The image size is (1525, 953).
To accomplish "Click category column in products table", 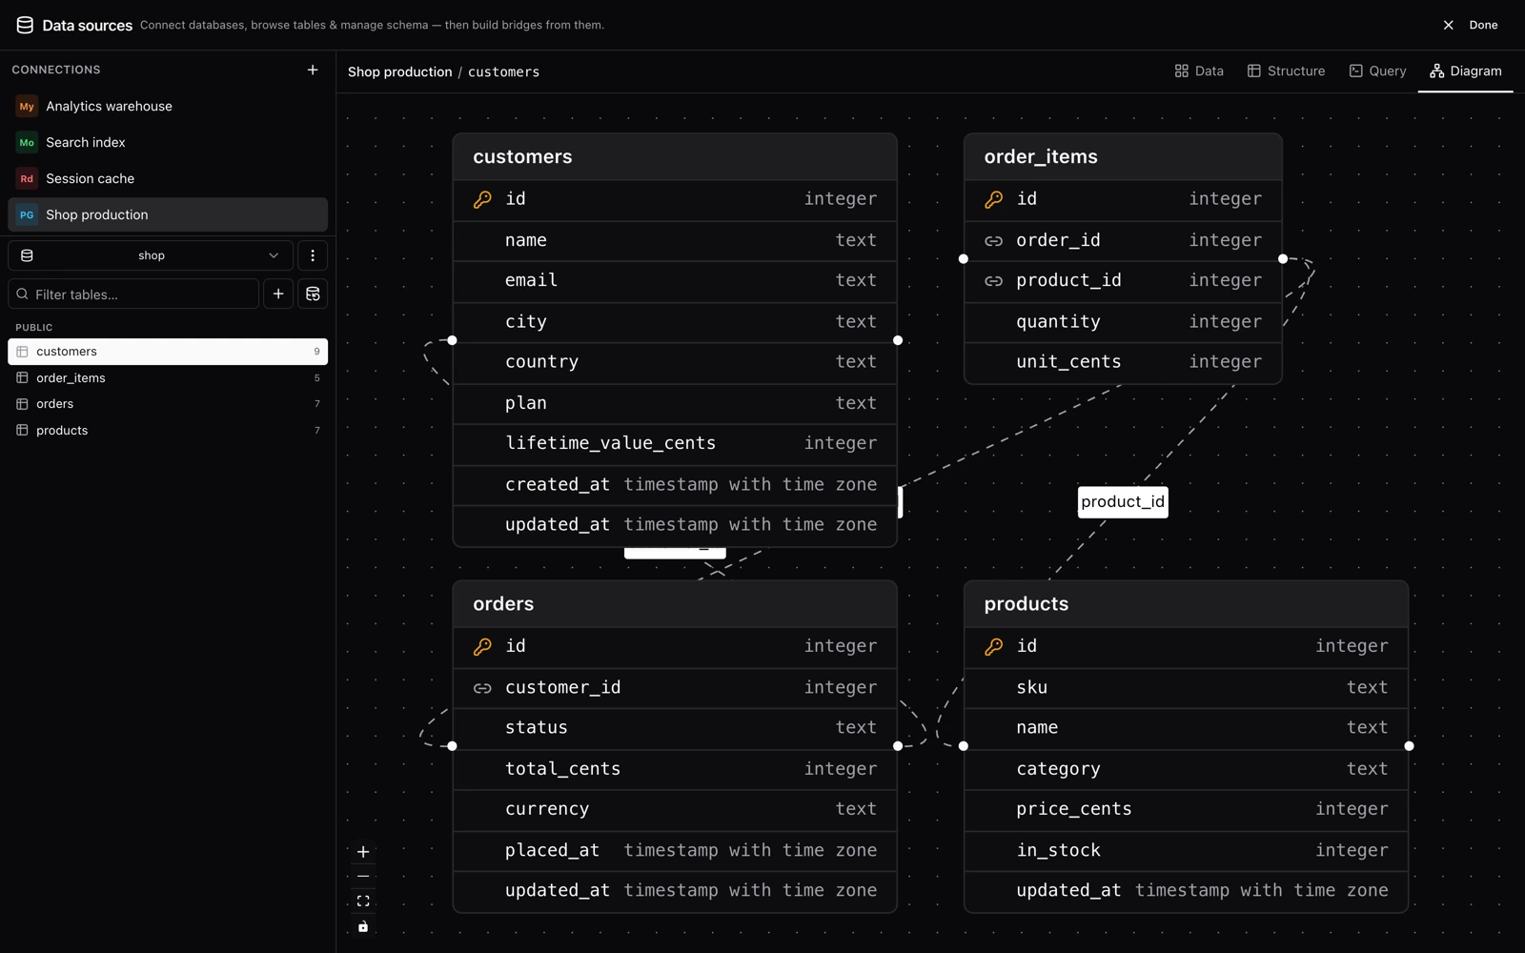I will [1186, 769].
